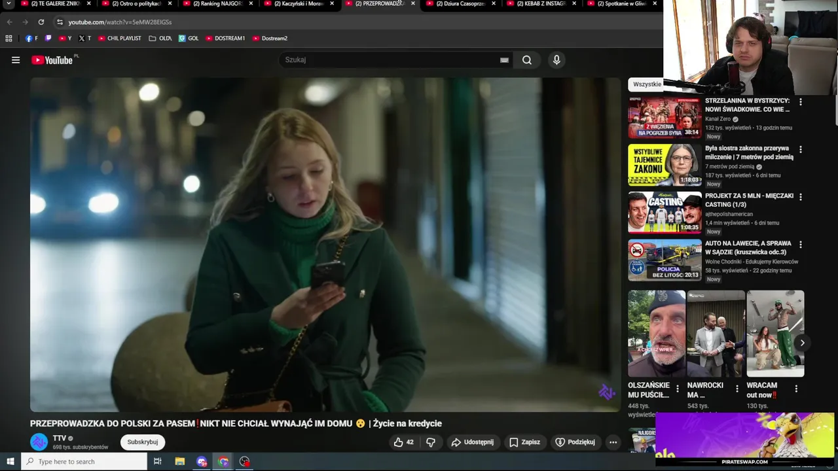Open the on-screen keyboard in the search box

(504, 60)
